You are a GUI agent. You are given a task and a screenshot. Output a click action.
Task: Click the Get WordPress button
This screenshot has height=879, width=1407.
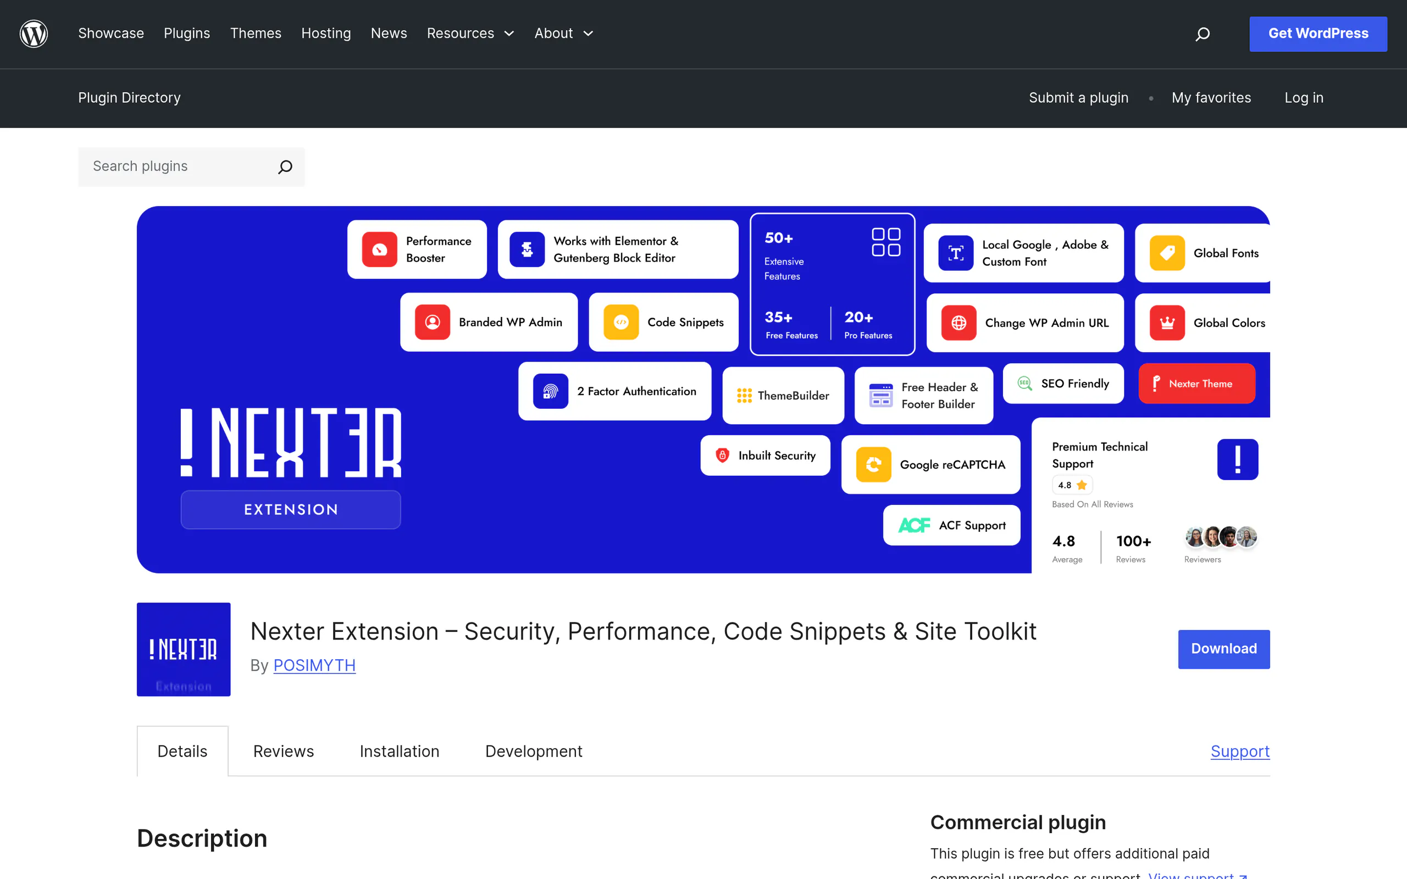1318,34
